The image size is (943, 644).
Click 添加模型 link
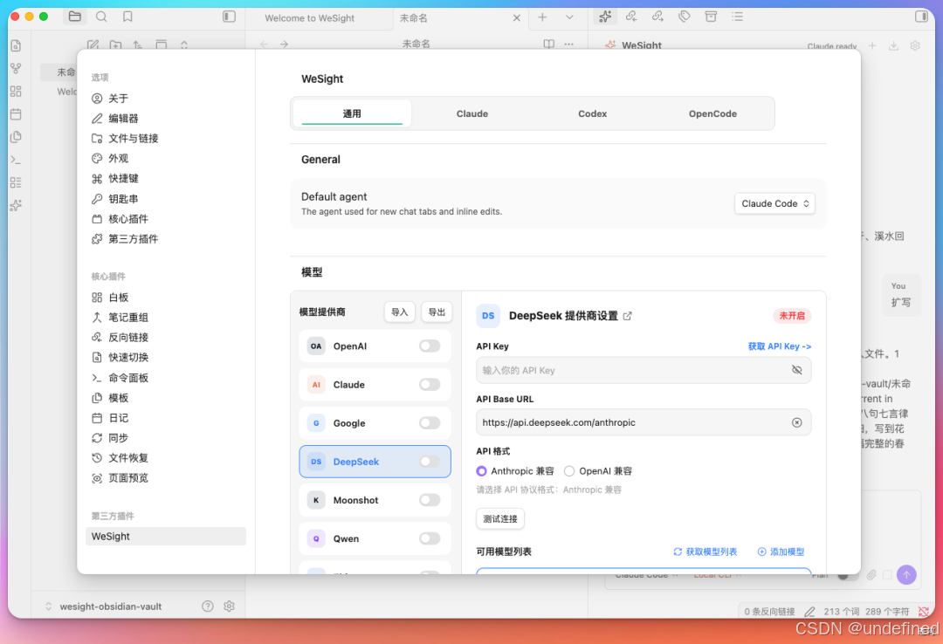coord(781,552)
